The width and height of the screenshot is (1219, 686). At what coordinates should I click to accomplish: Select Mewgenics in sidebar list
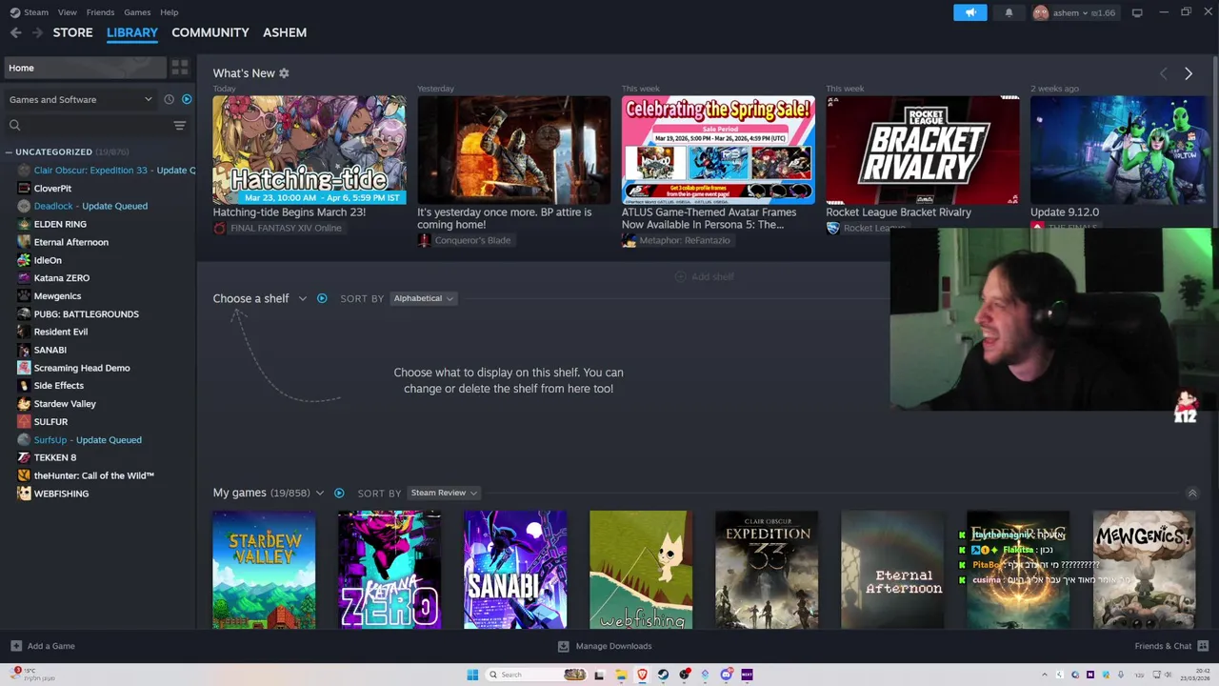pos(57,296)
